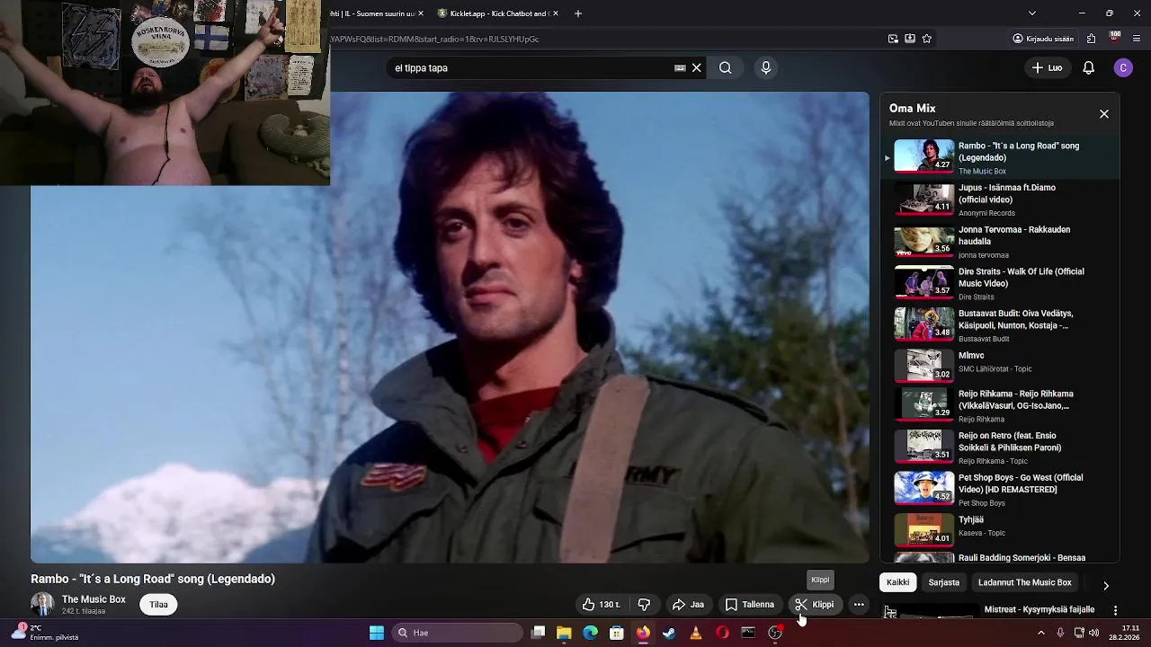Select Rambo It's a Long Road playlist item
Image resolution: width=1151 pixels, height=647 pixels.
(1000, 157)
